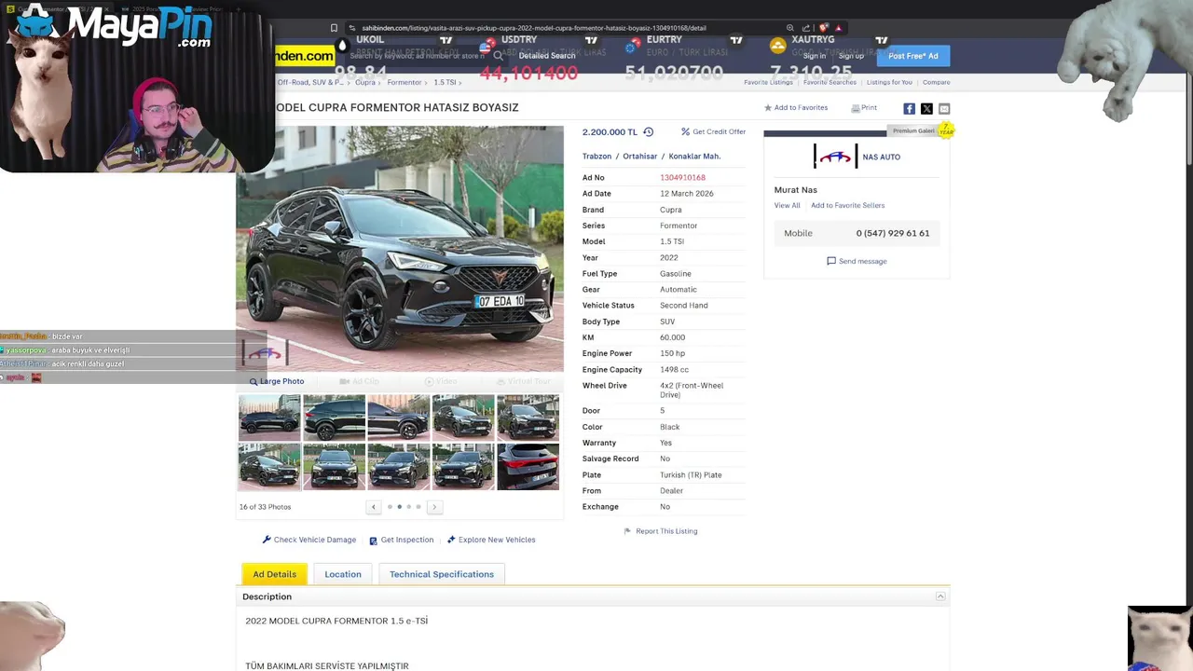The image size is (1193, 671).
Task: Open Detailed Search
Action: point(547,56)
